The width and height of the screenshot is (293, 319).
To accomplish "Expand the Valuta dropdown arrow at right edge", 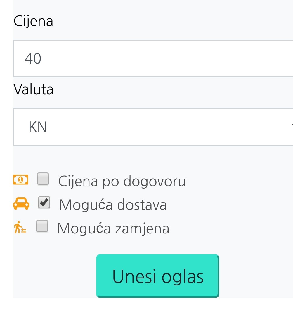I will [x=291, y=126].
